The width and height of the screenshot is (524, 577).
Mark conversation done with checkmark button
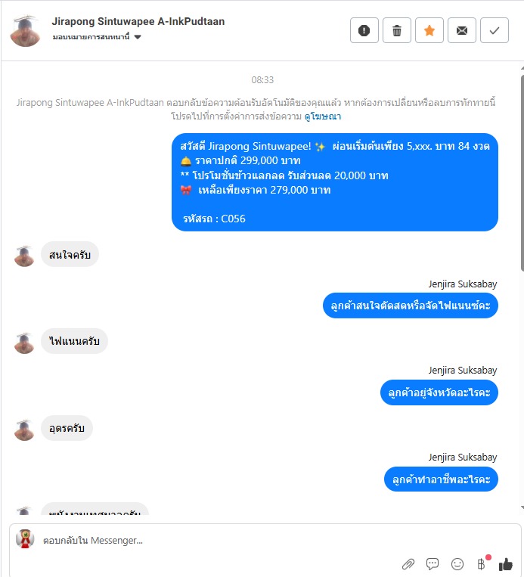[495, 30]
